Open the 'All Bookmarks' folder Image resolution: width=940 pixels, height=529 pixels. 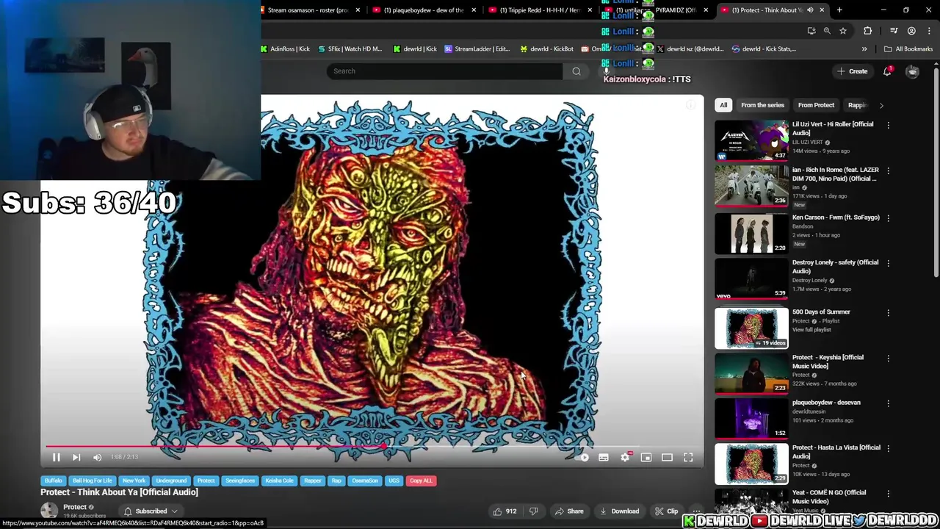tap(908, 49)
